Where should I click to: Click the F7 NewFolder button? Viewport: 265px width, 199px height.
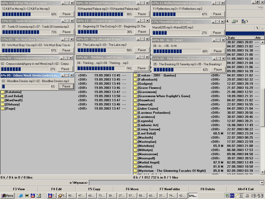click(170, 189)
